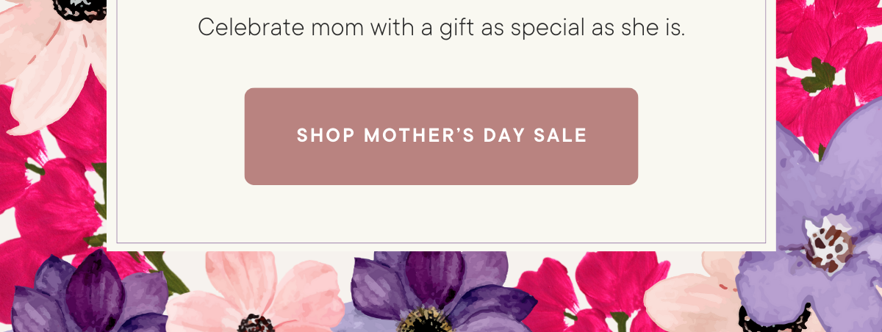Click the thin lilac border of card

tap(441, 244)
